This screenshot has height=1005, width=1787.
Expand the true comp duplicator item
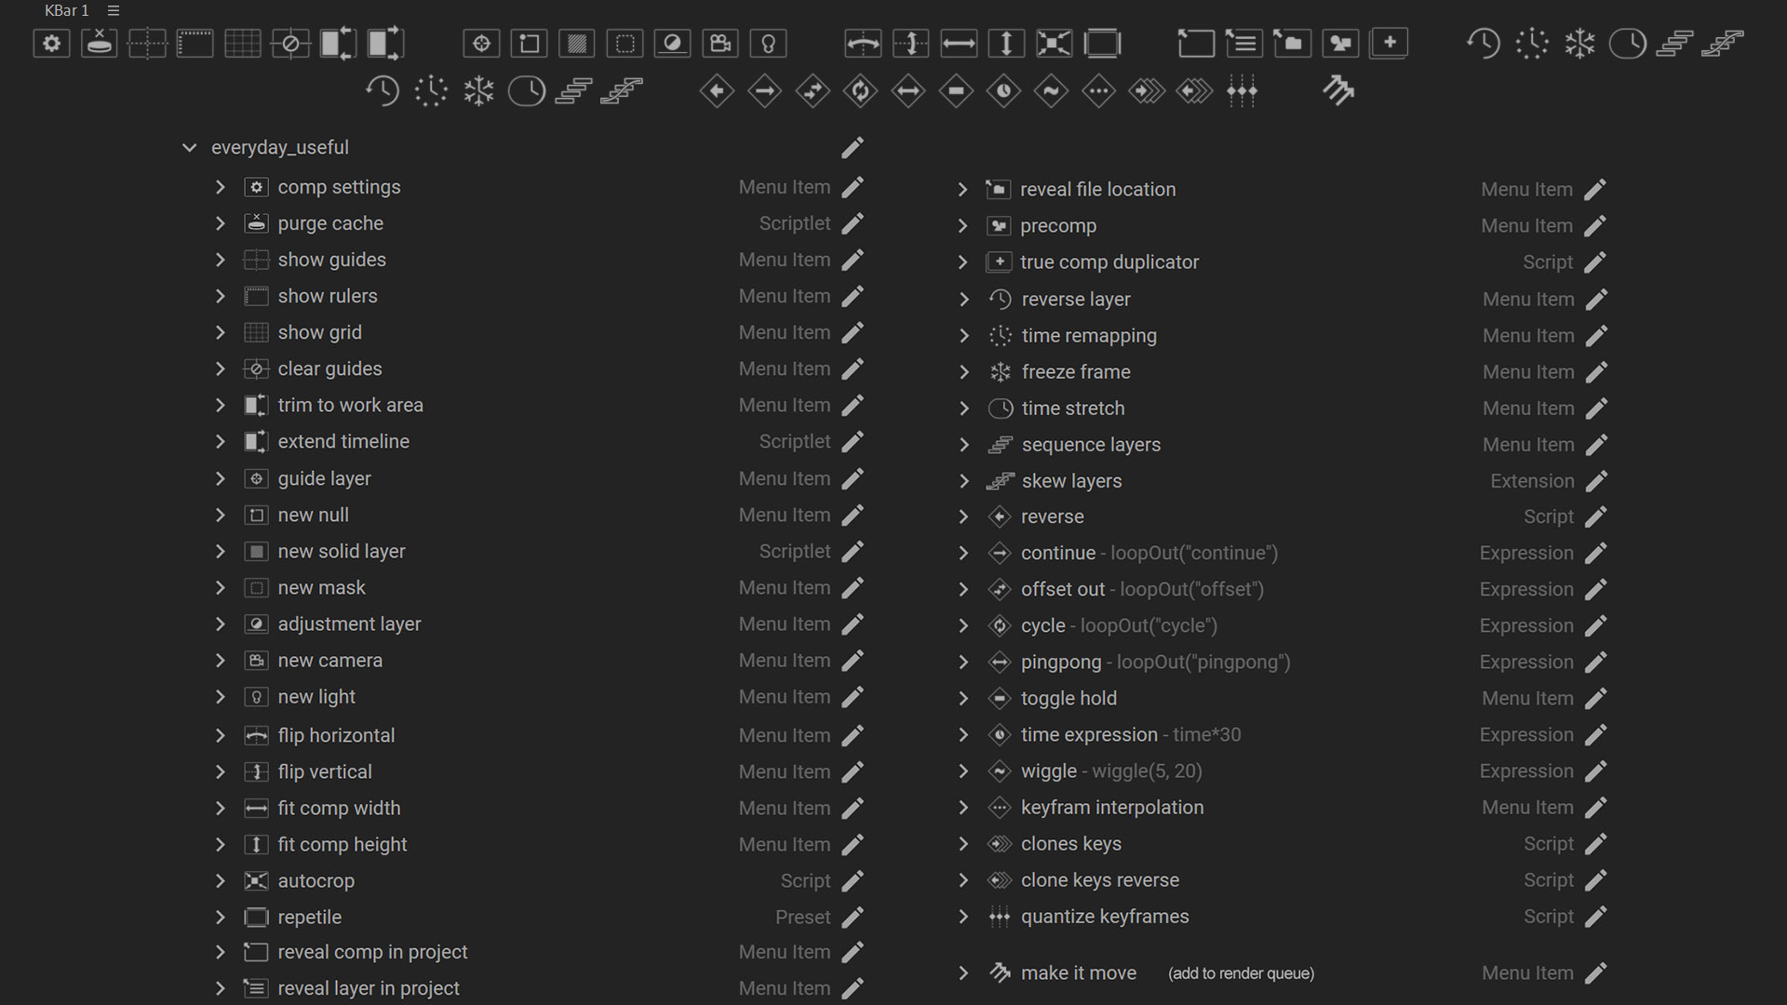pyautogui.click(x=964, y=261)
